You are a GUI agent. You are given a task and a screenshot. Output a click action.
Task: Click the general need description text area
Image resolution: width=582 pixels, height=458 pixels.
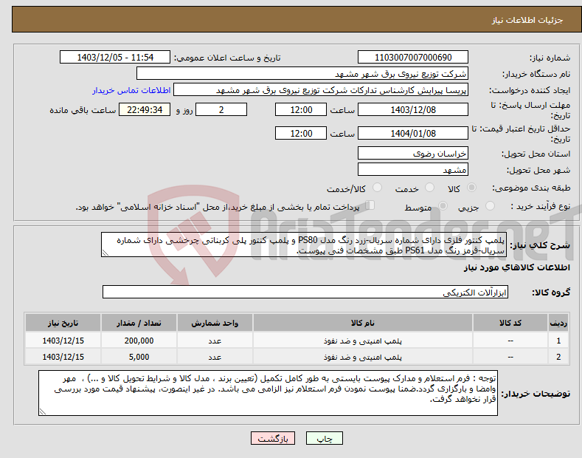[304, 245]
